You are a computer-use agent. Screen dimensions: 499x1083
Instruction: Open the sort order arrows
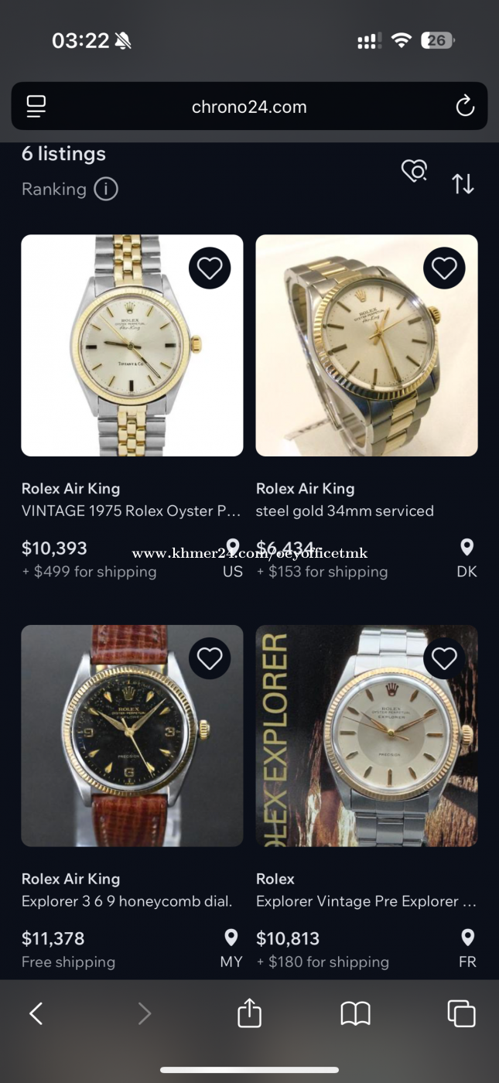pyautogui.click(x=463, y=184)
